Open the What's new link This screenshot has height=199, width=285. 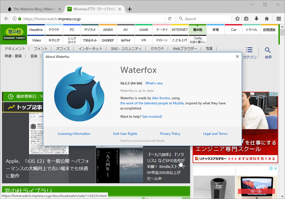(154, 83)
